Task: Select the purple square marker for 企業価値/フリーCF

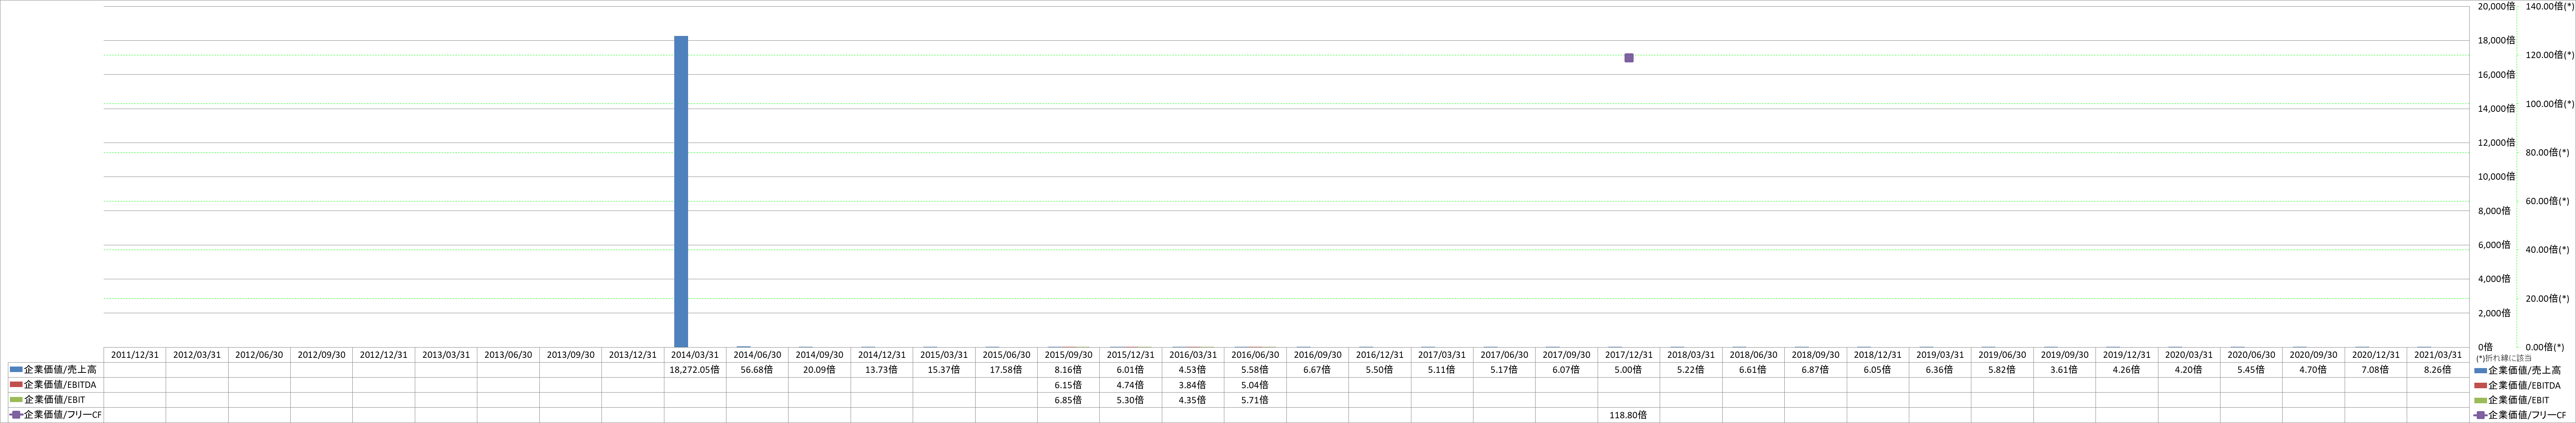Action: click(1629, 58)
